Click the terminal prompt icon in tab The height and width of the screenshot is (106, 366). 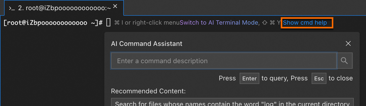click(12, 8)
